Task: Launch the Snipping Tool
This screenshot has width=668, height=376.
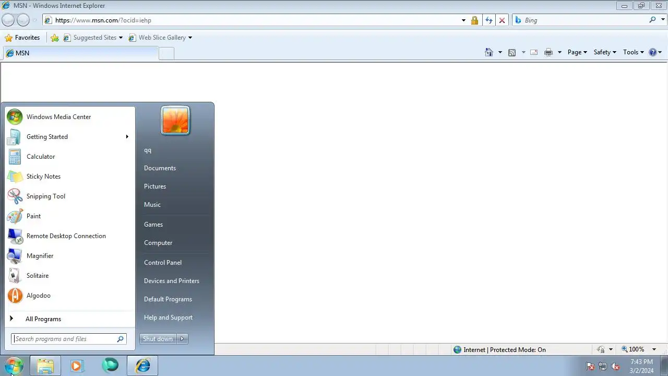Action: 69,196
